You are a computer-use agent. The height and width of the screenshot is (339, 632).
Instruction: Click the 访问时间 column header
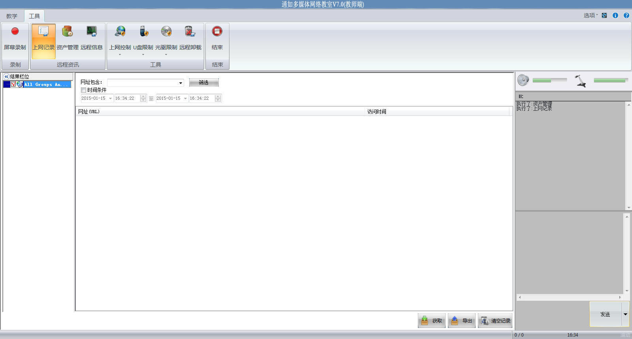377,112
